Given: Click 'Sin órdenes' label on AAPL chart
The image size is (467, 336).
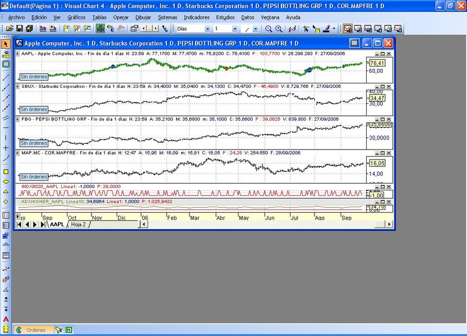Looking at the screenshot, I should coord(34,77).
